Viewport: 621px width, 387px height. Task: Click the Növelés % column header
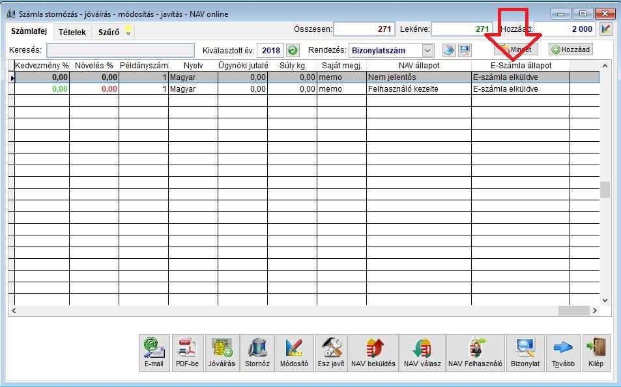pos(94,66)
